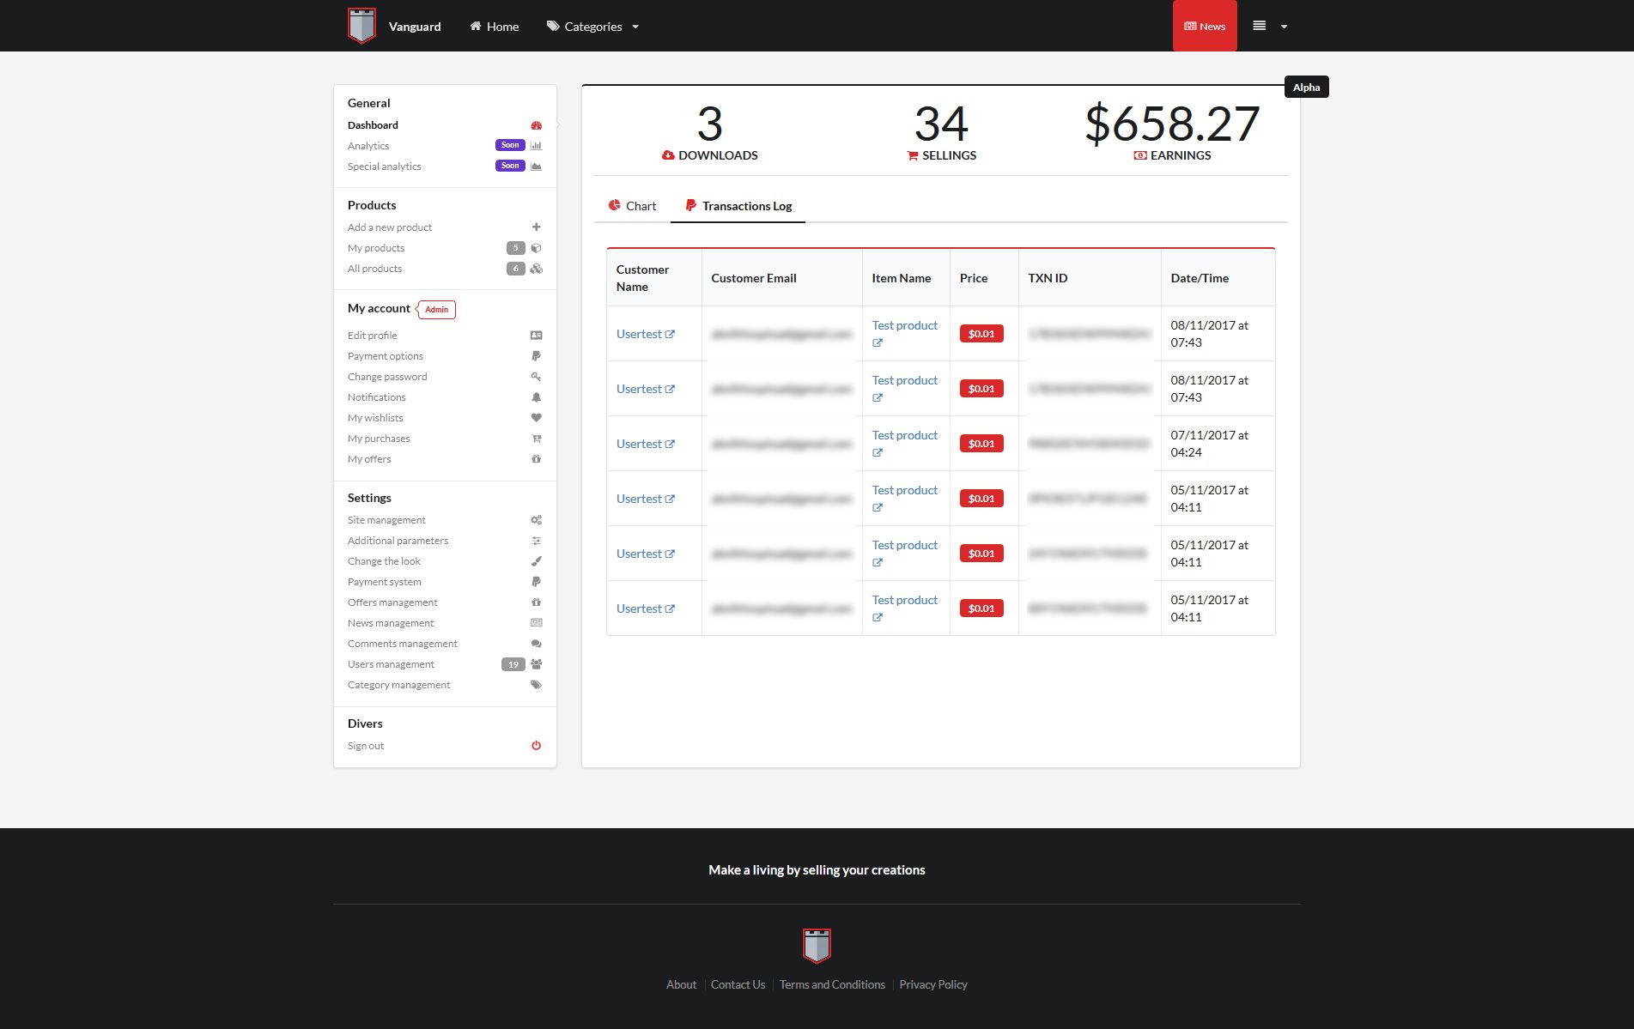Open Users management in the sidebar
Image resolution: width=1634 pixels, height=1029 pixels.
(445, 664)
